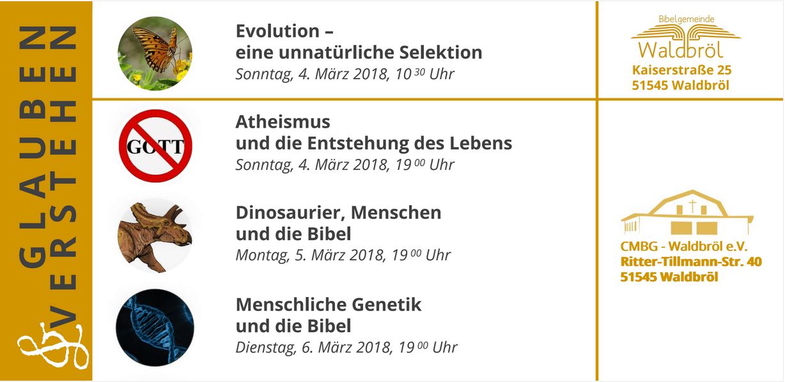The image size is (785, 382).
Task: Click the Waldbröl wordmark under the book logo
Action: [x=681, y=50]
